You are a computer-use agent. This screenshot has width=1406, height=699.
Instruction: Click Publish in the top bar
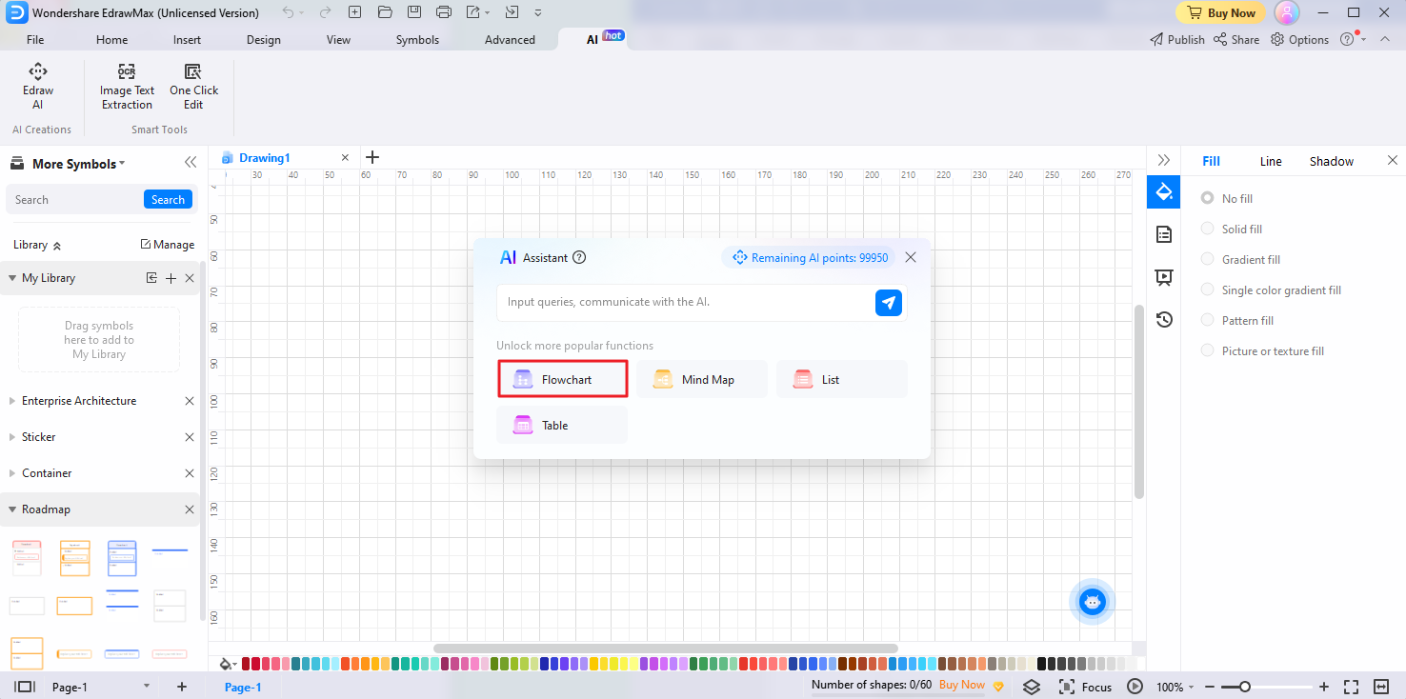point(1177,40)
